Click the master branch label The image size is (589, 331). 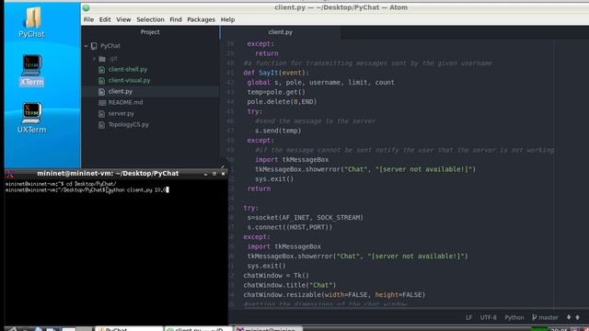click(x=549, y=317)
